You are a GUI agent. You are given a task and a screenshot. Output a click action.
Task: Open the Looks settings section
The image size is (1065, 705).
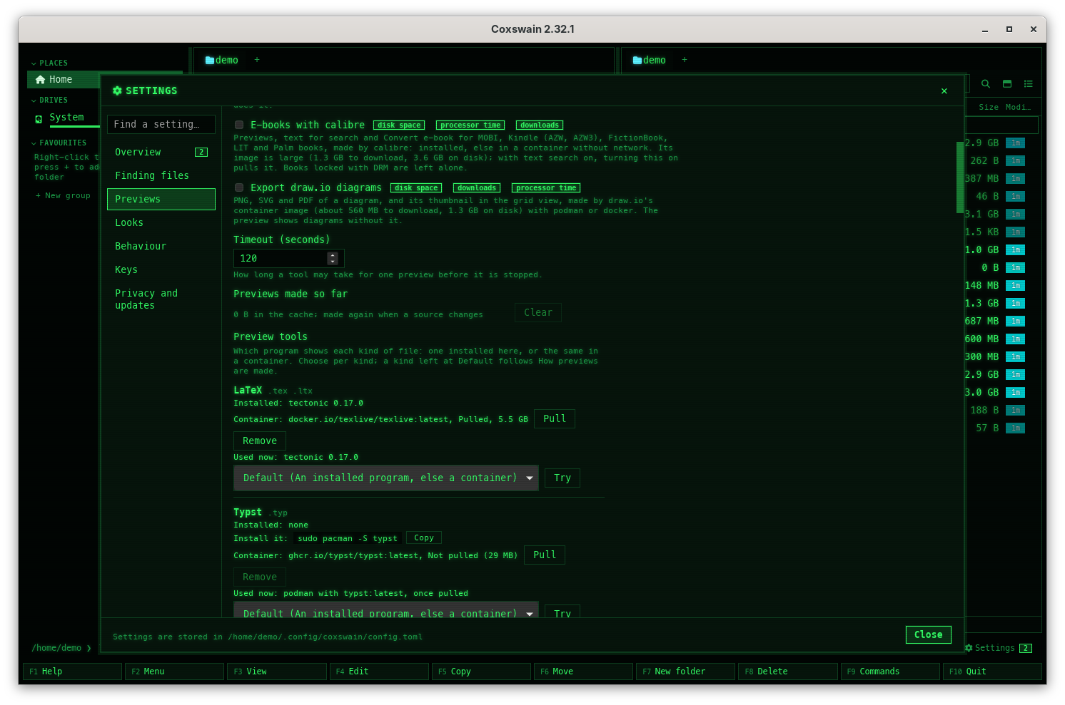click(161, 223)
